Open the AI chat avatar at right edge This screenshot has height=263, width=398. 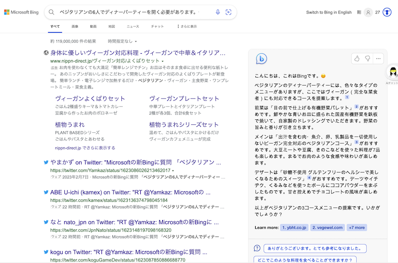(393, 72)
